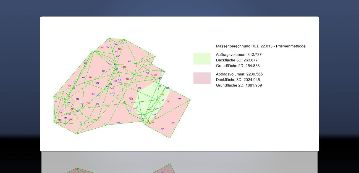Click point label 424 on the map

pyautogui.click(x=154, y=114)
